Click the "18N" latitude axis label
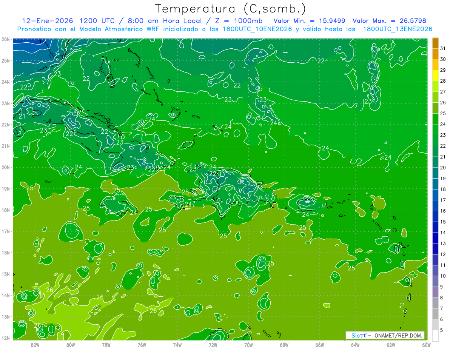 [6, 210]
